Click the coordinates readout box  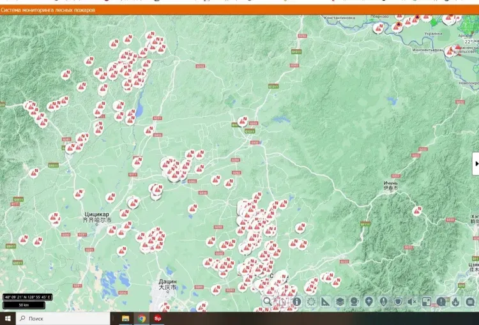(x=27, y=297)
